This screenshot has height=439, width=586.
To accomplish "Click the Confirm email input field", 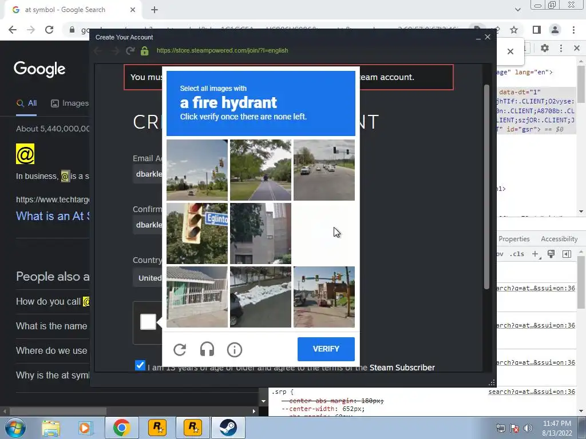I will 148,225.
